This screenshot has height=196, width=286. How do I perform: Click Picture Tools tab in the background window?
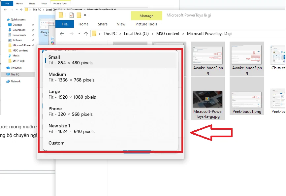point(60,4)
